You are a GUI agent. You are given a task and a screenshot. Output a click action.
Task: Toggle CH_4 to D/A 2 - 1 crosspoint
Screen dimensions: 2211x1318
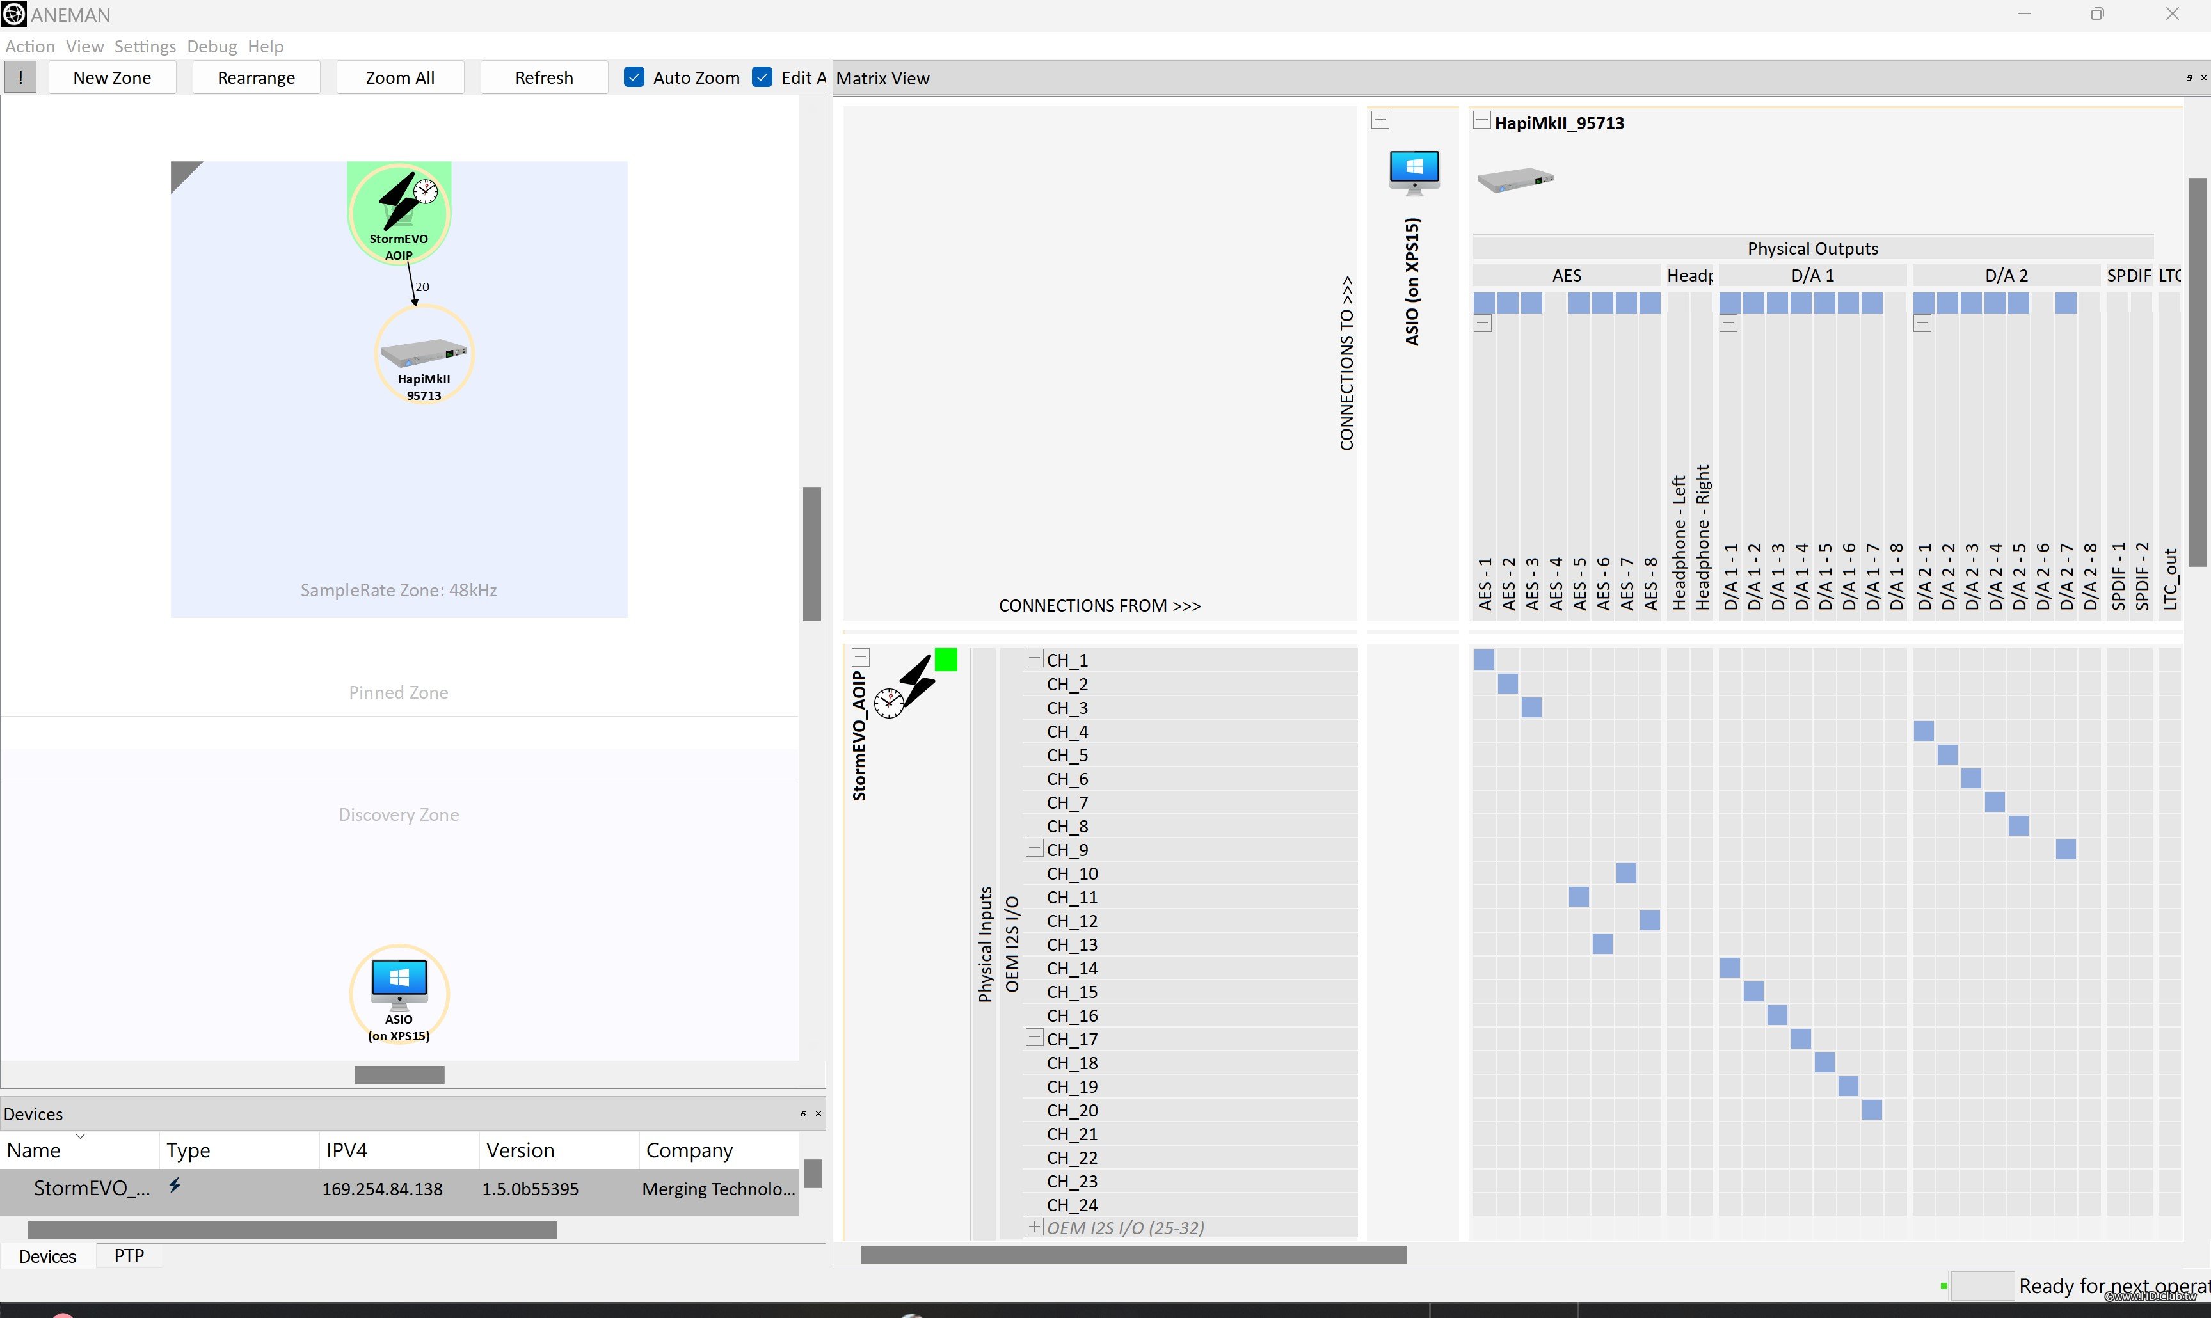point(1923,732)
